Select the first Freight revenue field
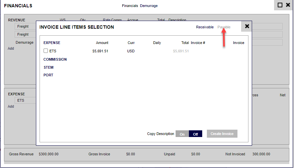This screenshot has height=168, width=294. point(25,27)
